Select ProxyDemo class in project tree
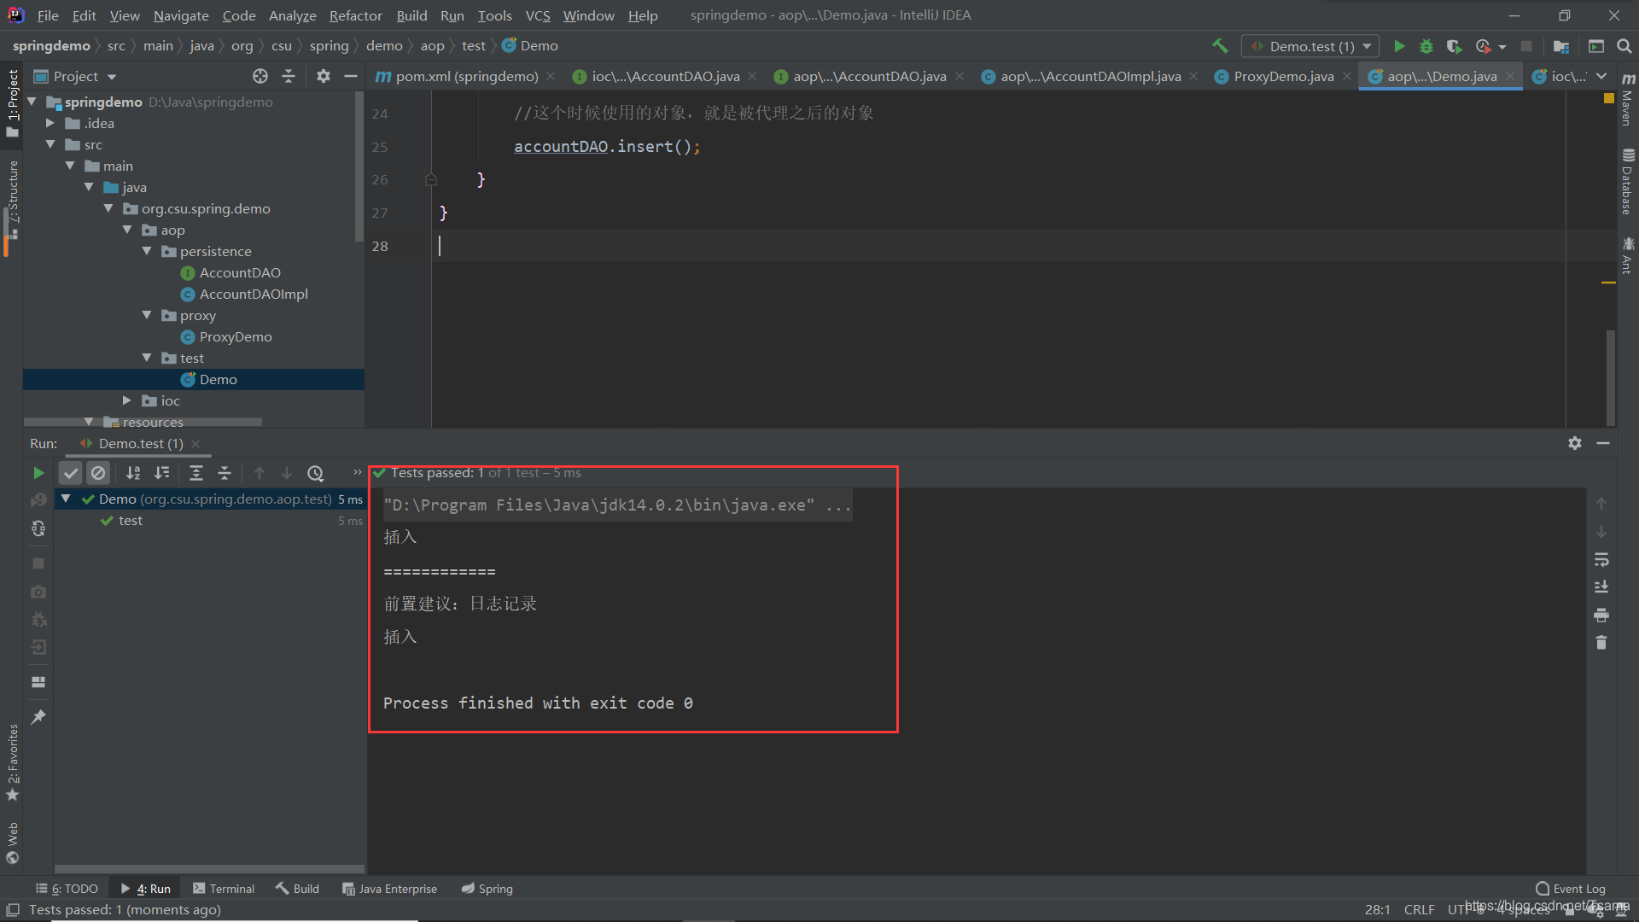 pos(236,336)
